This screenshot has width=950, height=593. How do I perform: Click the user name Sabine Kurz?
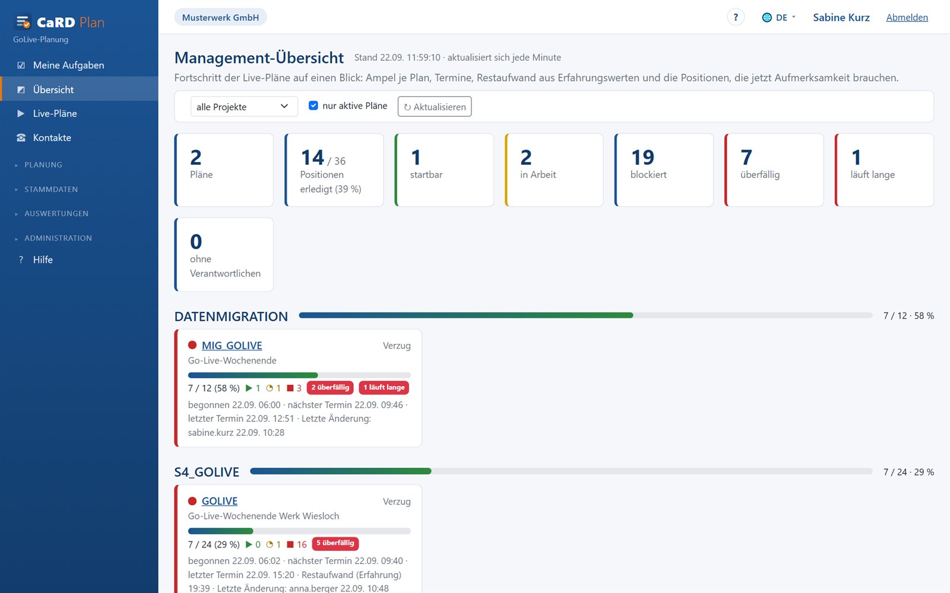click(841, 18)
